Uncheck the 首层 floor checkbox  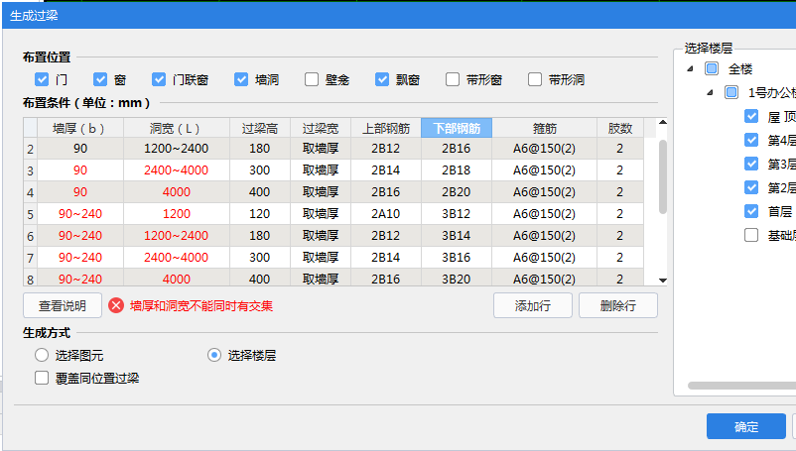click(x=751, y=211)
